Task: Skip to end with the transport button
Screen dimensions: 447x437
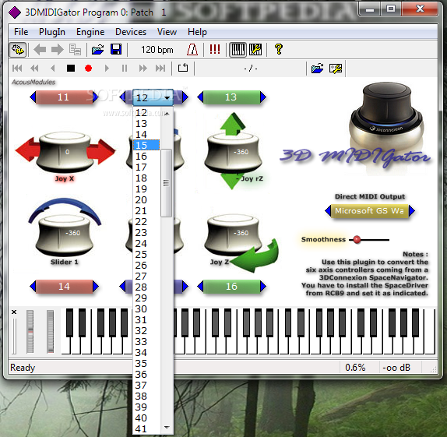Action: click(160, 69)
